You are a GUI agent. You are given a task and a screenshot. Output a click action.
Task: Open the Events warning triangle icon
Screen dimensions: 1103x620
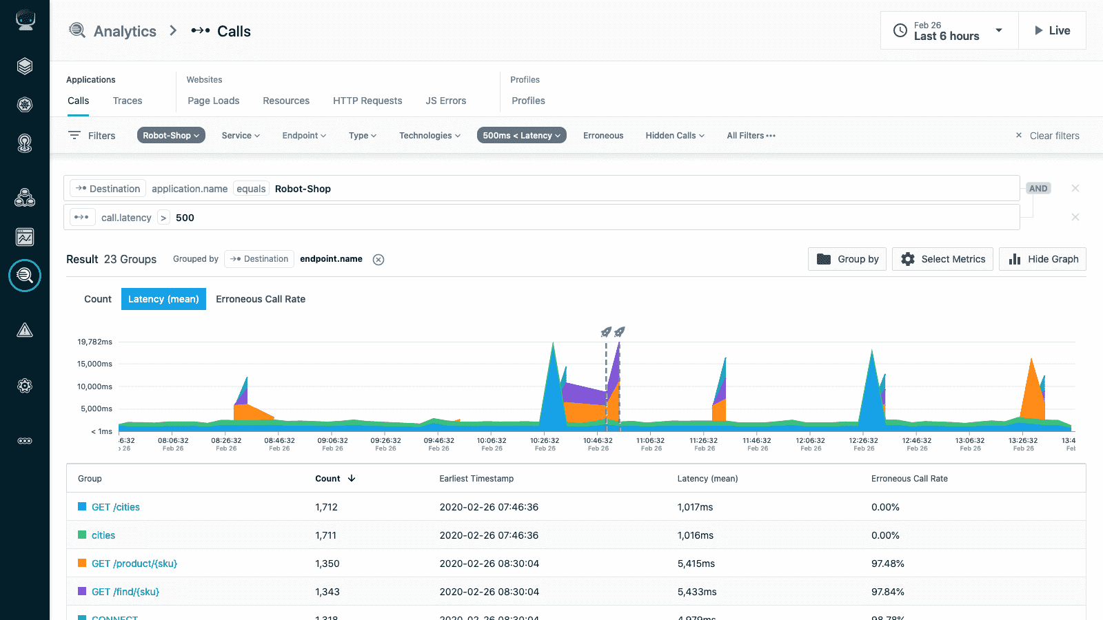[25, 329]
